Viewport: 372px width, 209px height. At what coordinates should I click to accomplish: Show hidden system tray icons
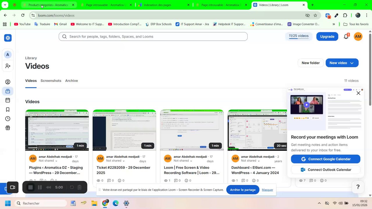coord(319,203)
